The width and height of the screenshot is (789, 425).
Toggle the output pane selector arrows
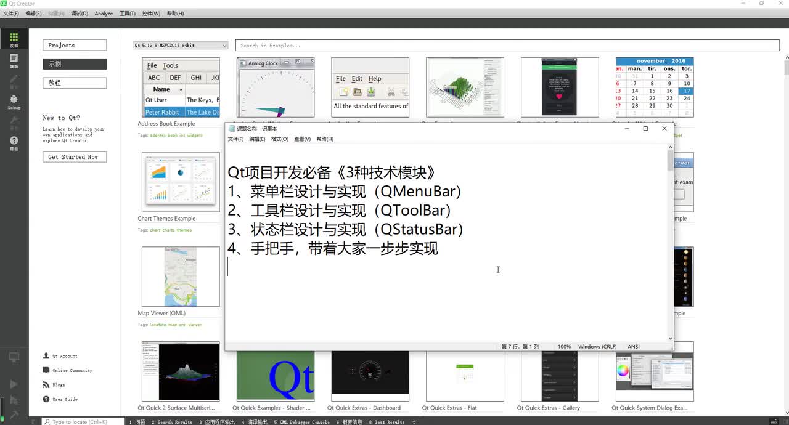tap(414, 422)
